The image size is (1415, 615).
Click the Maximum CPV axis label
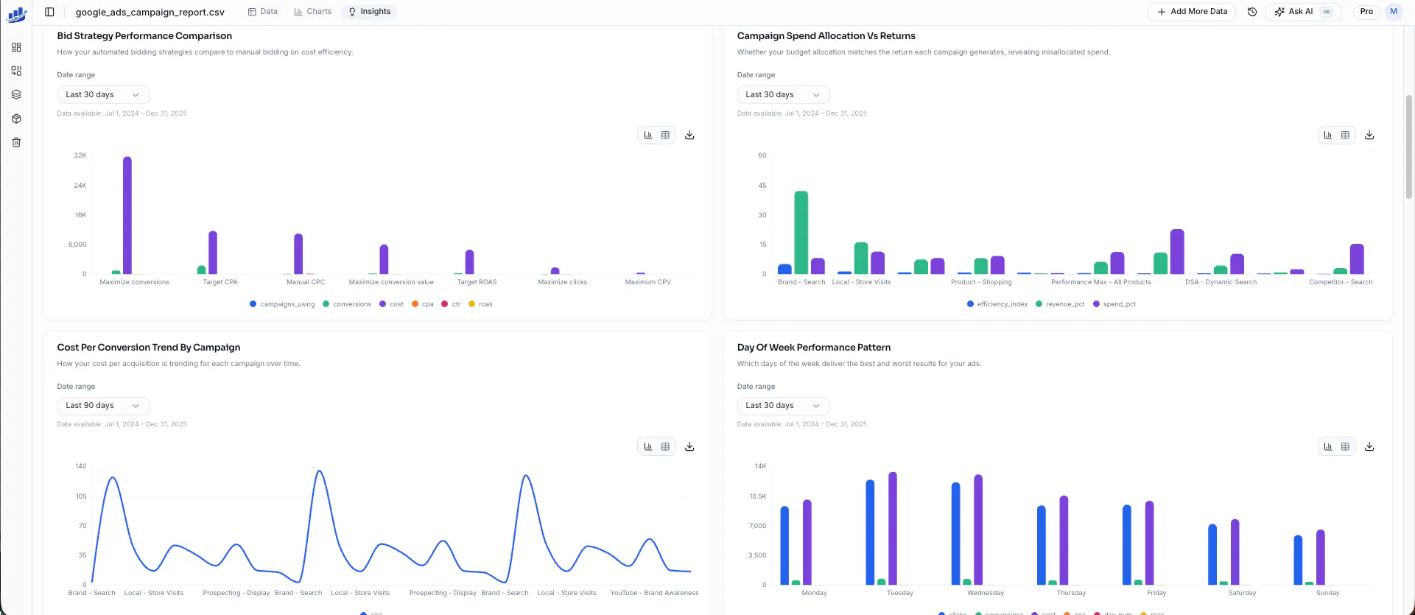(x=648, y=282)
